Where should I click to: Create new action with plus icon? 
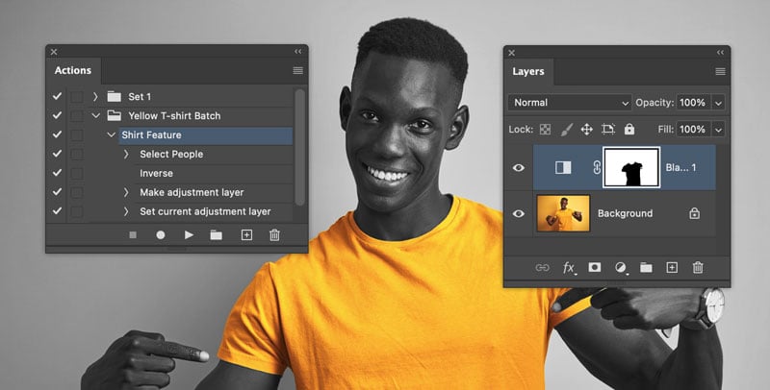point(246,235)
